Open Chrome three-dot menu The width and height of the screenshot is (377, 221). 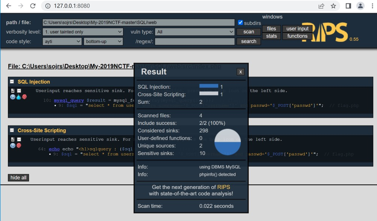(372, 6)
